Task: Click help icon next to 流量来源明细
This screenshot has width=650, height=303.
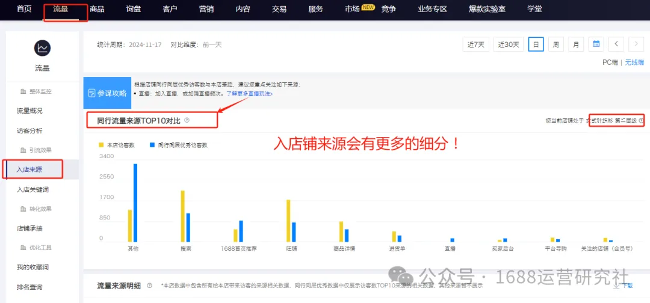Action: tap(149, 286)
